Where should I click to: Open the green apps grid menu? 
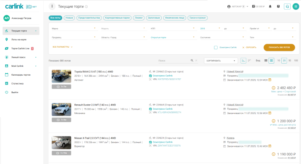click(296, 7)
